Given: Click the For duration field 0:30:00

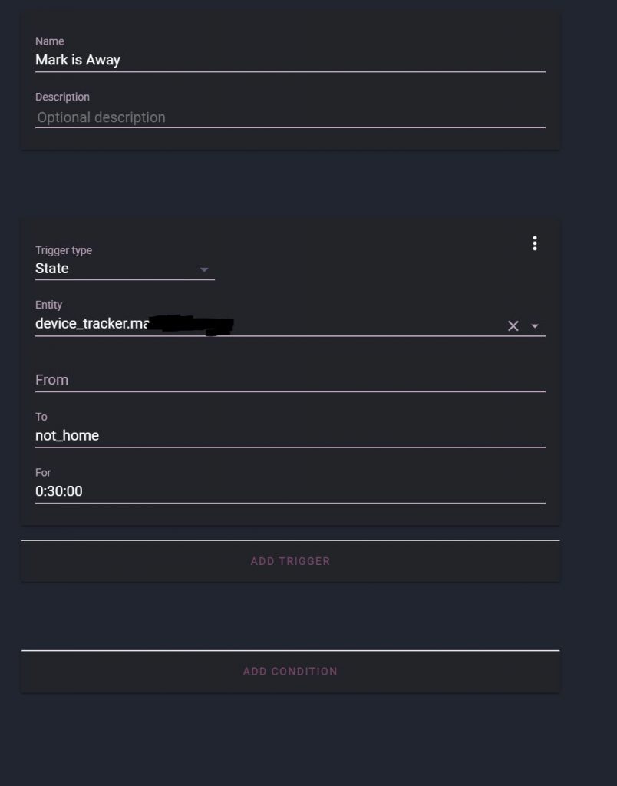Looking at the screenshot, I should (x=290, y=491).
